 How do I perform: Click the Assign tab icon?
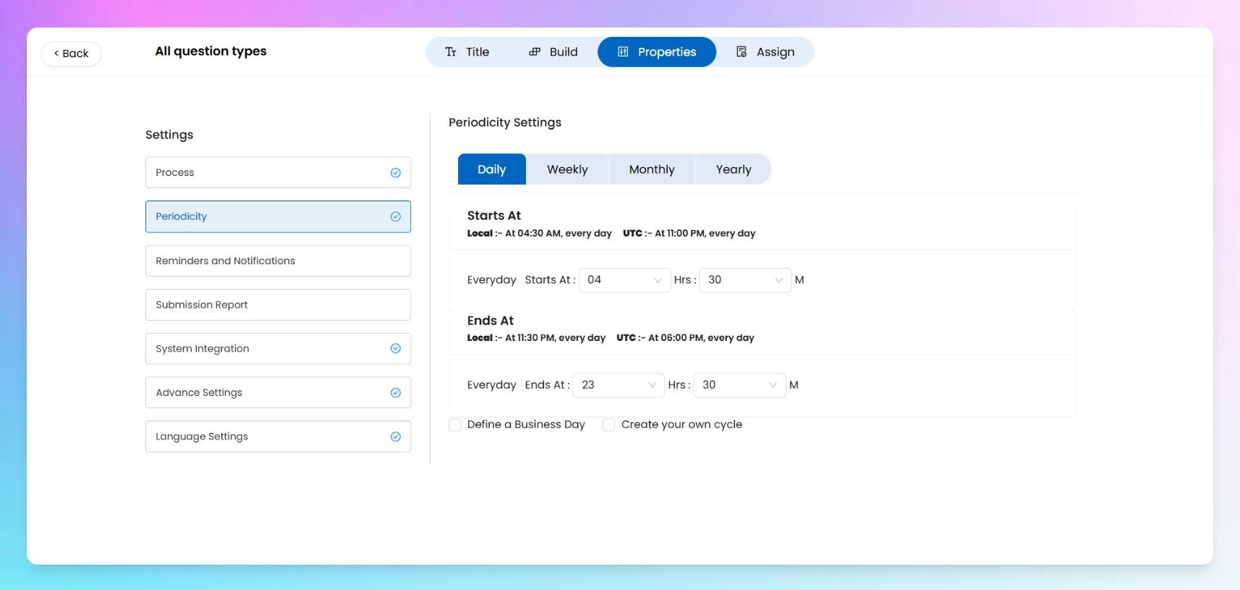pyautogui.click(x=742, y=52)
